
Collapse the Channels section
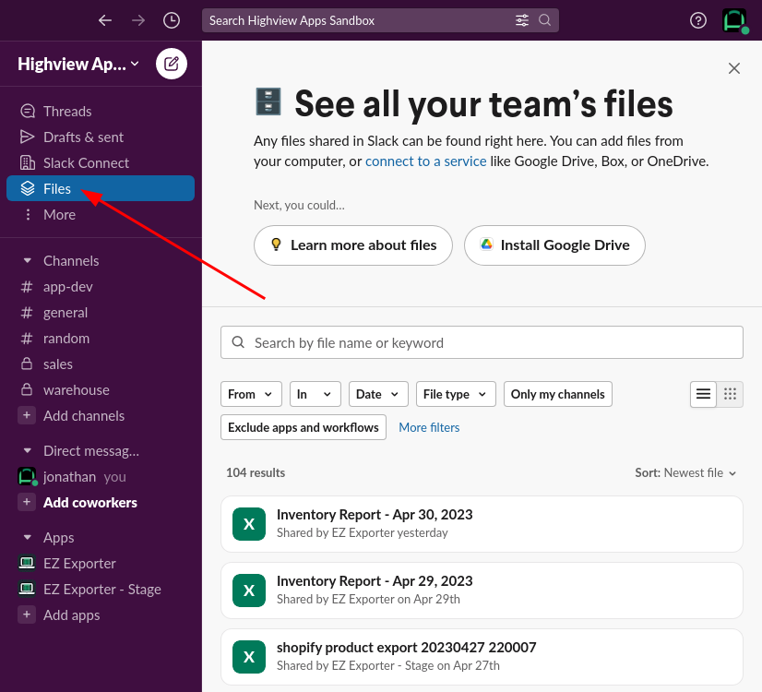[x=28, y=261]
